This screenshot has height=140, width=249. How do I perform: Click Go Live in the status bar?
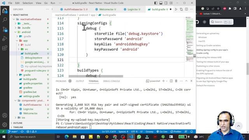tap(162, 131)
